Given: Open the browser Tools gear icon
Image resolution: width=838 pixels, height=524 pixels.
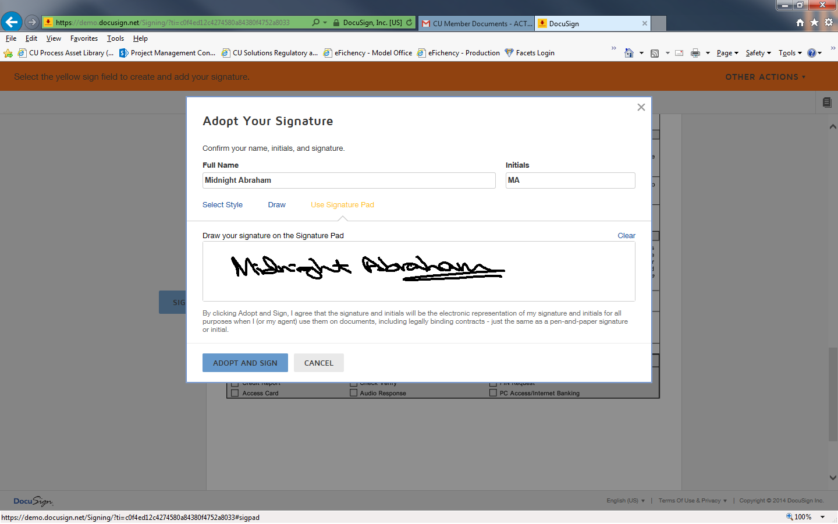Looking at the screenshot, I should point(829,22).
